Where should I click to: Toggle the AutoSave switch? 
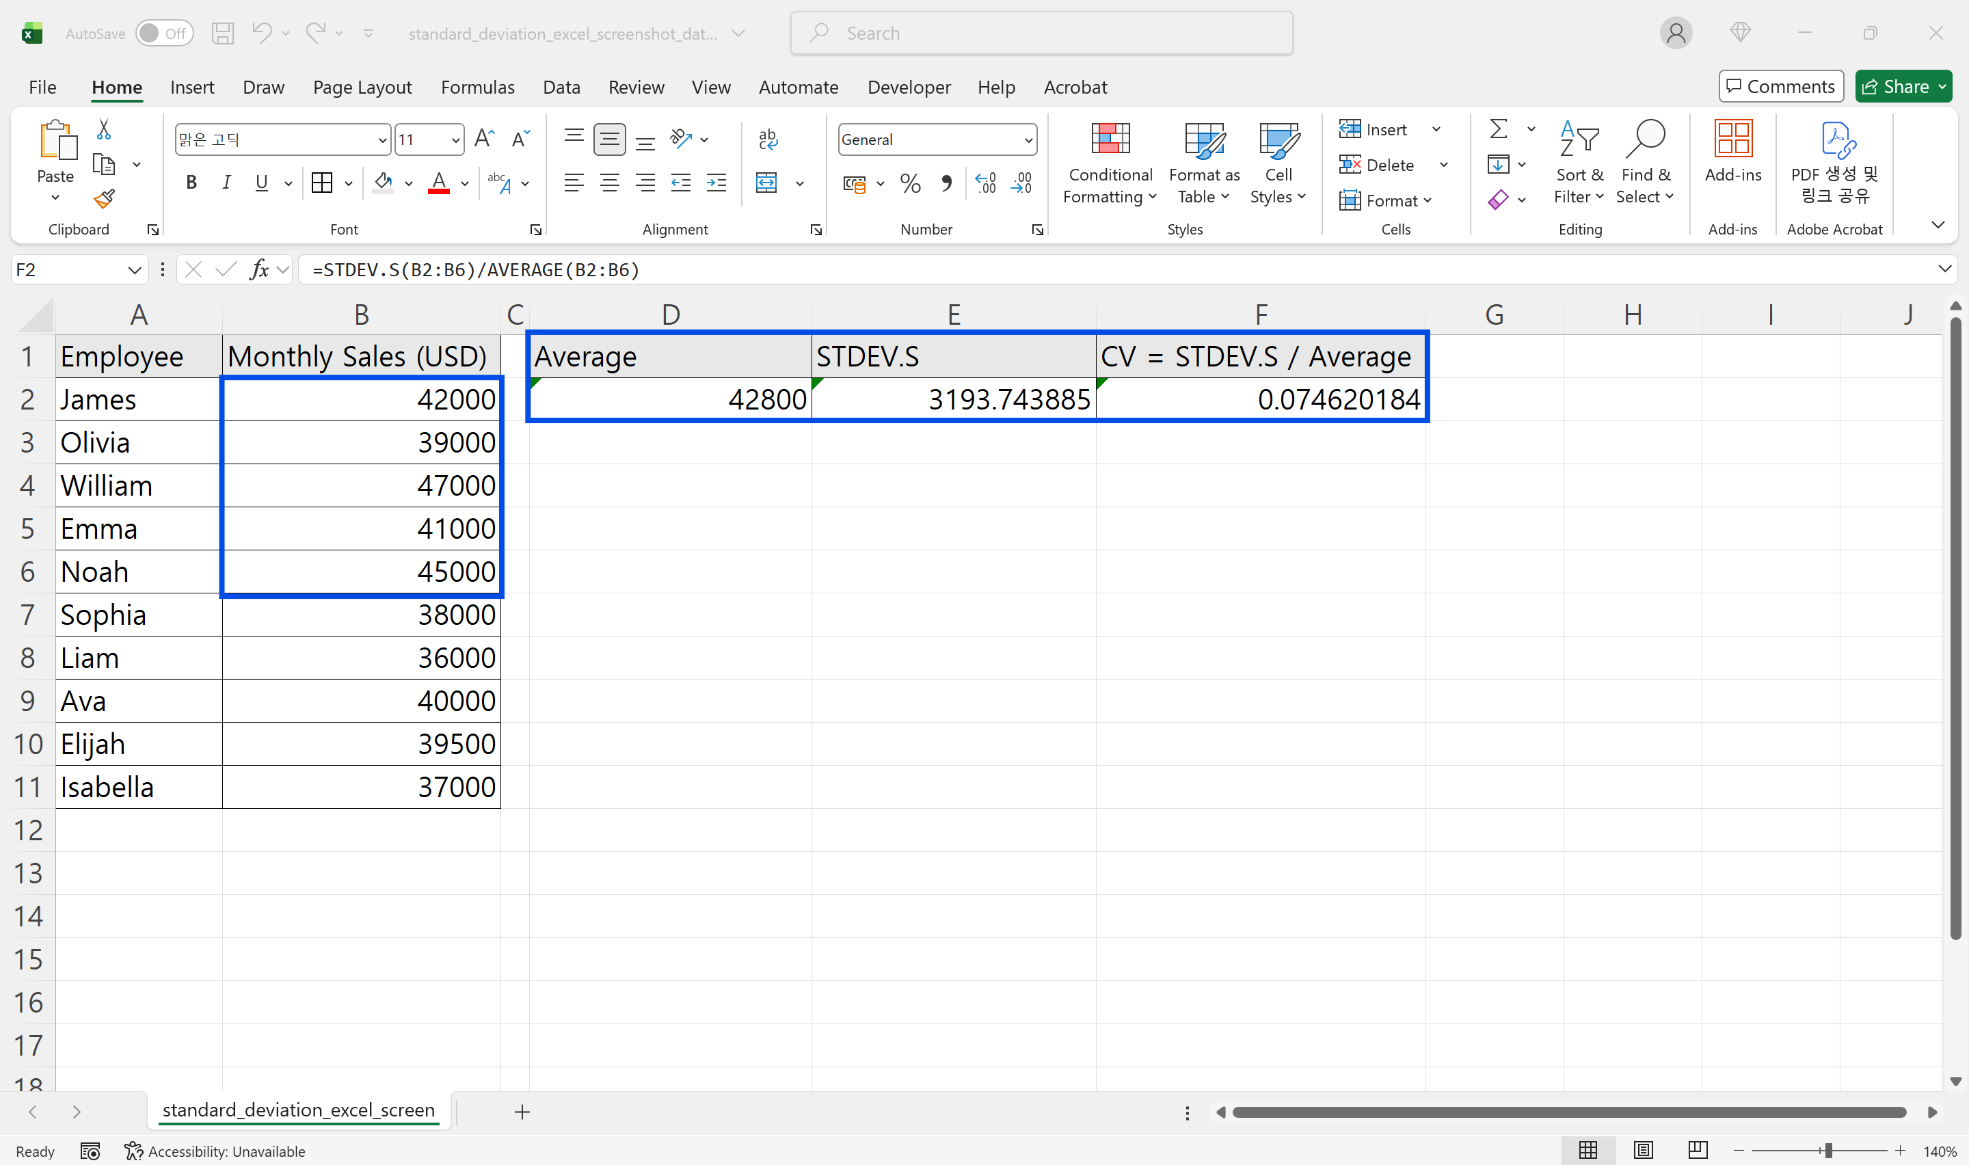pyautogui.click(x=164, y=33)
